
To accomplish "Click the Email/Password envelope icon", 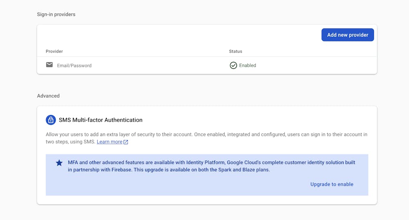I will click(49, 65).
